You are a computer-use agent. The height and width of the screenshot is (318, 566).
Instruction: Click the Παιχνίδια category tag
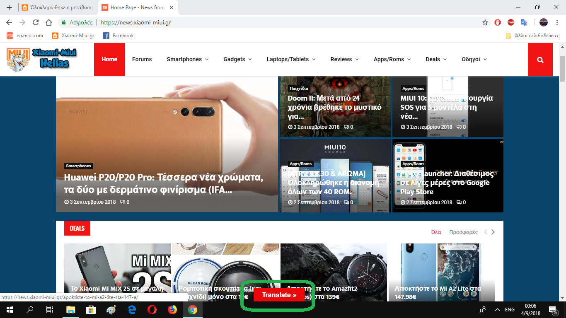(x=299, y=88)
